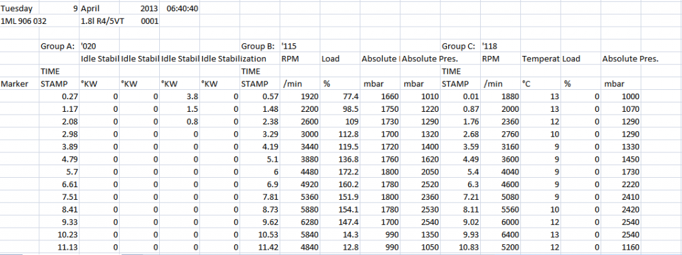Viewport: 682px width, 255px height.
Task: Click the Temperat column header cell
Action: (x=540, y=59)
